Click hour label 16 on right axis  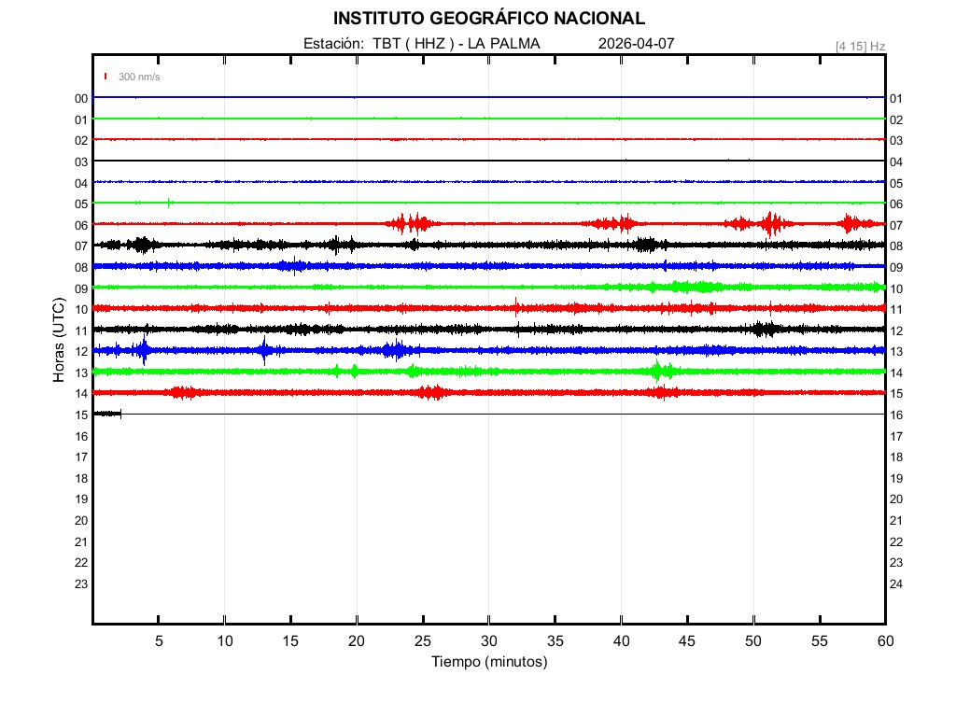tap(895, 415)
